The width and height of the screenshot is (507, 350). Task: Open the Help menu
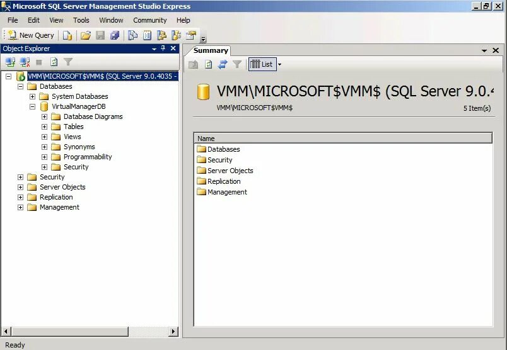184,20
